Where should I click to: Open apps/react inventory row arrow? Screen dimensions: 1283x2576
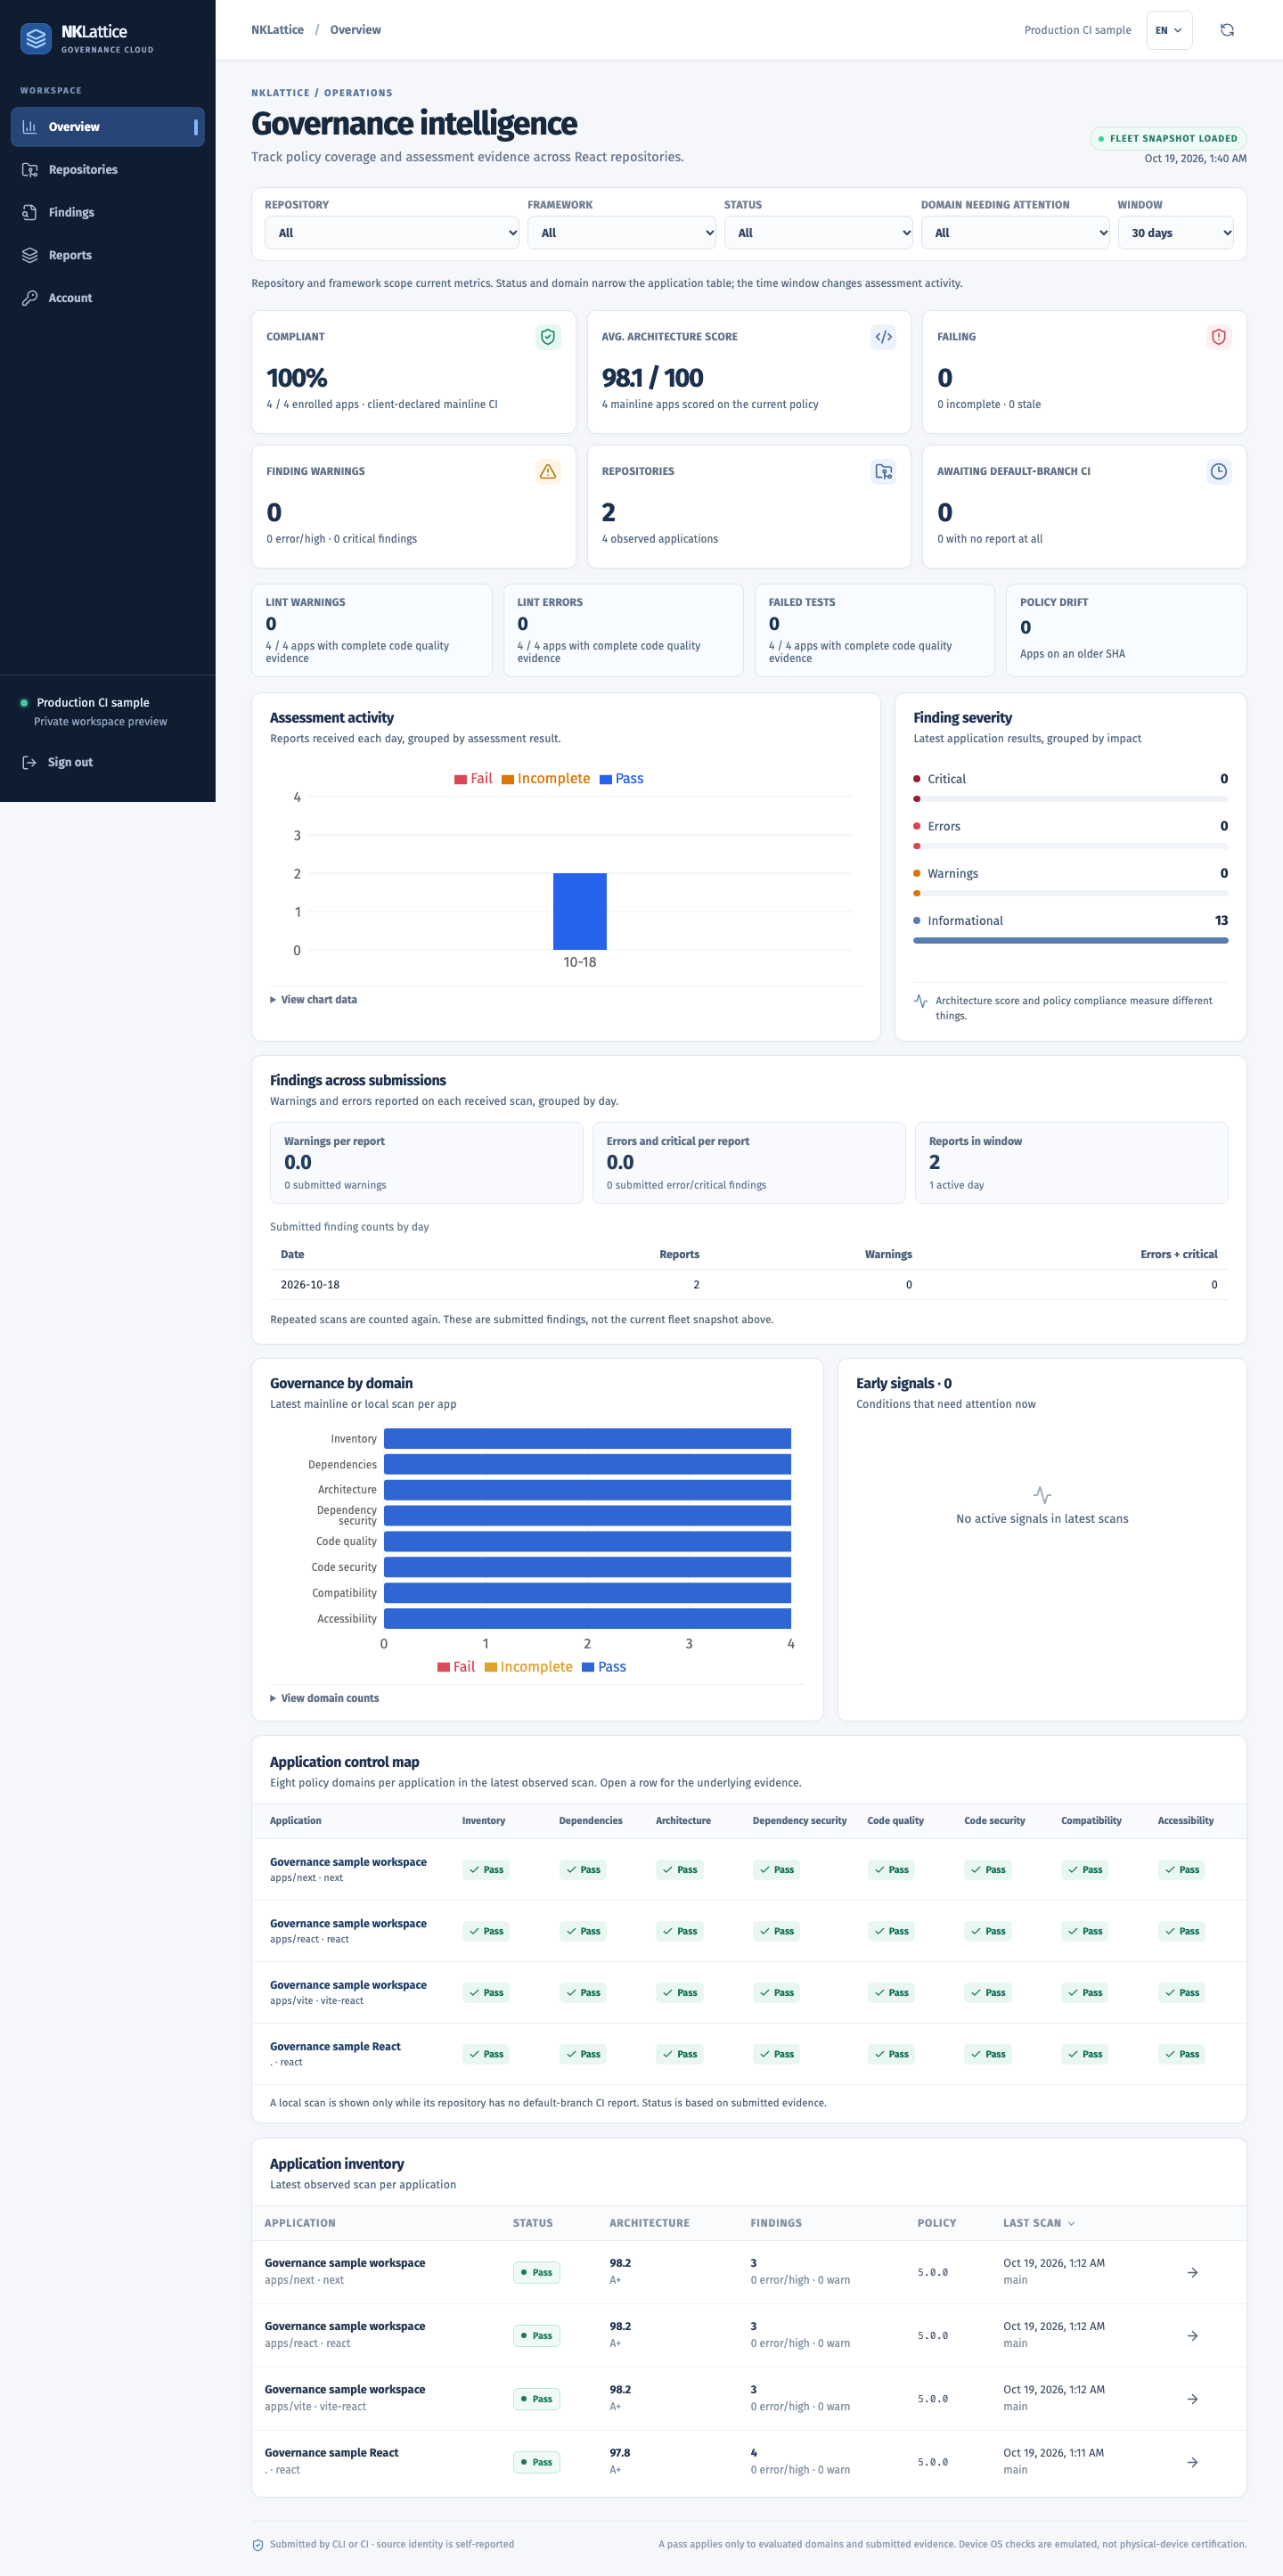click(x=1192, y=2336)
